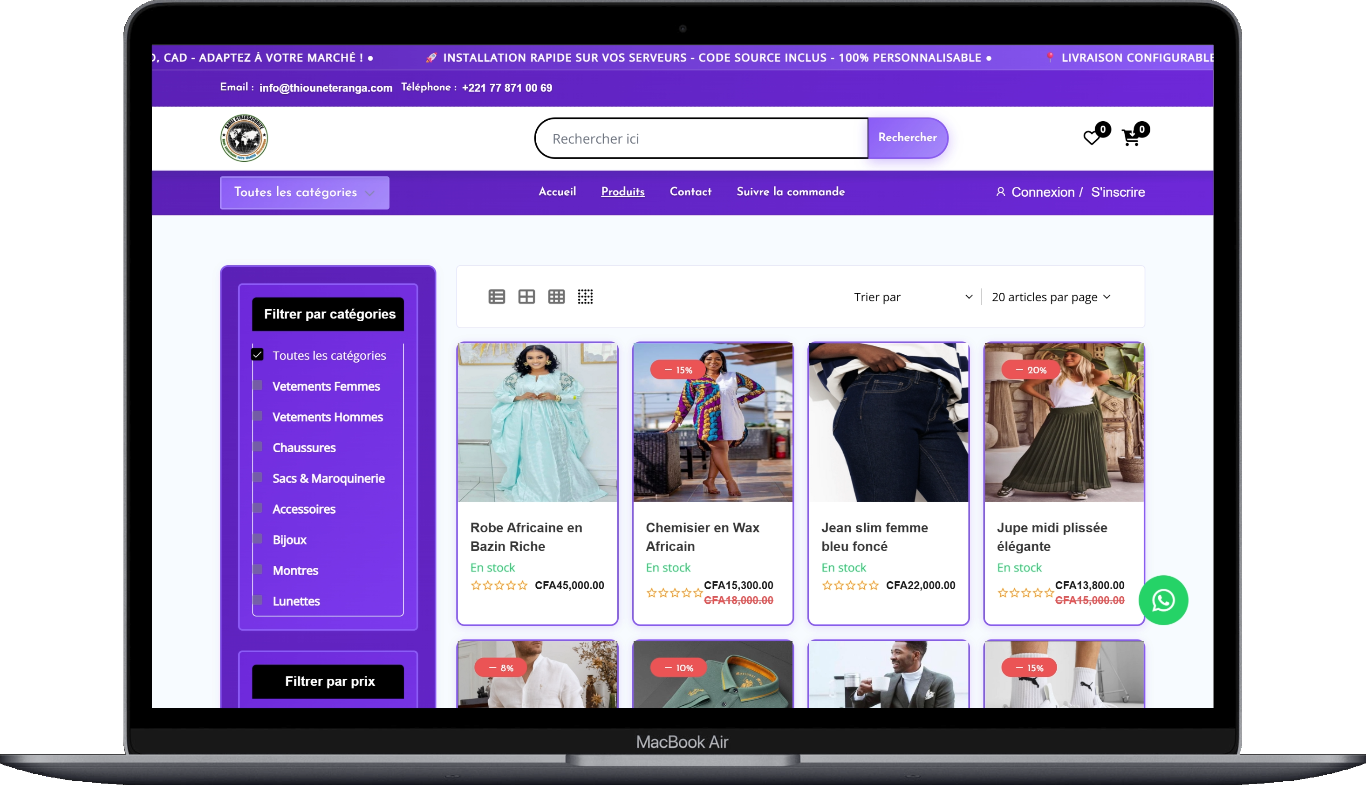The width and height of the screenshot is (1366, 785).
Task: Switch to list view layout icon
Action: [497, 296]
